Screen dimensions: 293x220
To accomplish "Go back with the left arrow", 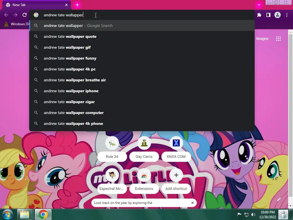I will tap(6, 15).
